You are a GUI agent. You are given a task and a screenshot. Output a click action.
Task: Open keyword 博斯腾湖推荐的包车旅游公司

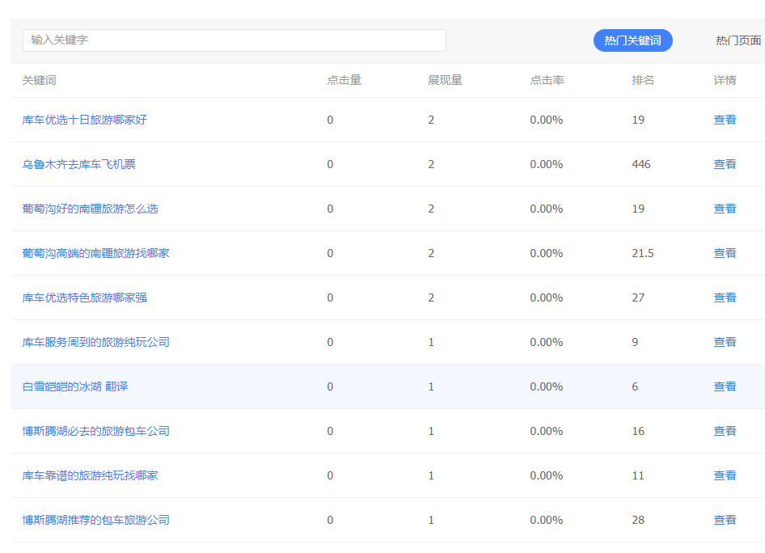pyautogui.click(x=95, y=520)
